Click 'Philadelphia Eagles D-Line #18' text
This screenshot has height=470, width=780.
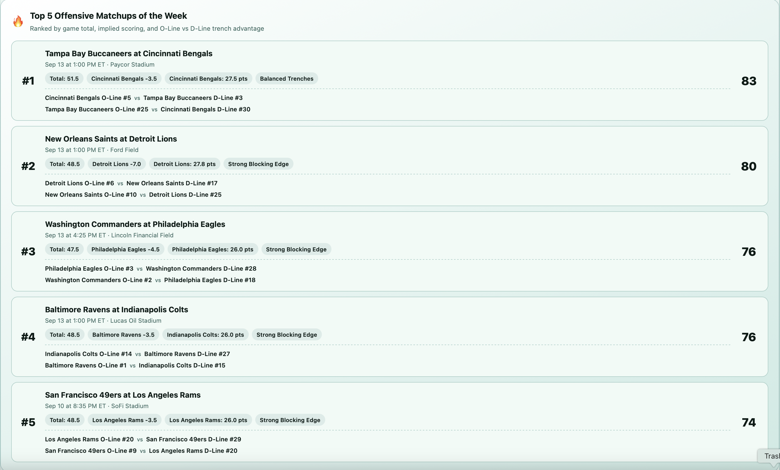pos(210,280)
